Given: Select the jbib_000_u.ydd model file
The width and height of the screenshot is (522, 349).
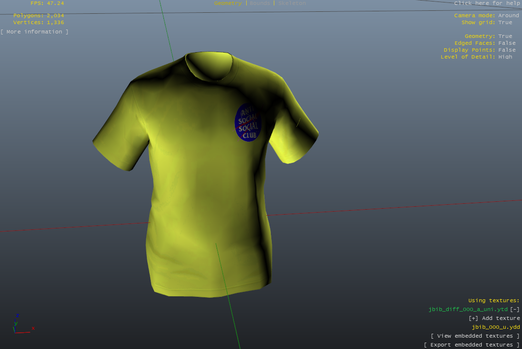Looking at the screenshot, I should (x=496, y=327).
